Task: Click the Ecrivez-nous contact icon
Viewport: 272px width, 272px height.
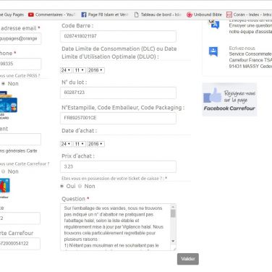Action: (213, 51)
